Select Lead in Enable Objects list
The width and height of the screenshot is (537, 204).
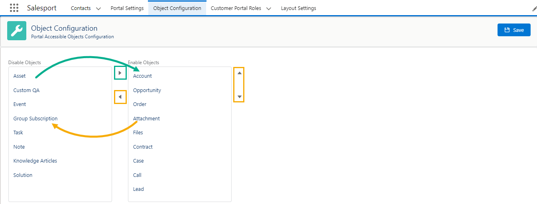coord(138,189)
